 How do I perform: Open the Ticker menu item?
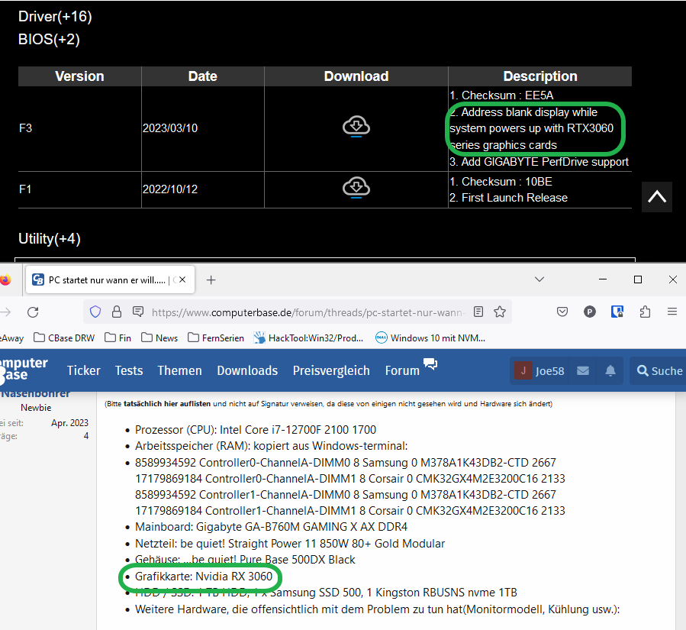84,371
